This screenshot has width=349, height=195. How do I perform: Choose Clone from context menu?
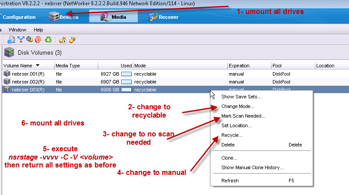point(229,158)
